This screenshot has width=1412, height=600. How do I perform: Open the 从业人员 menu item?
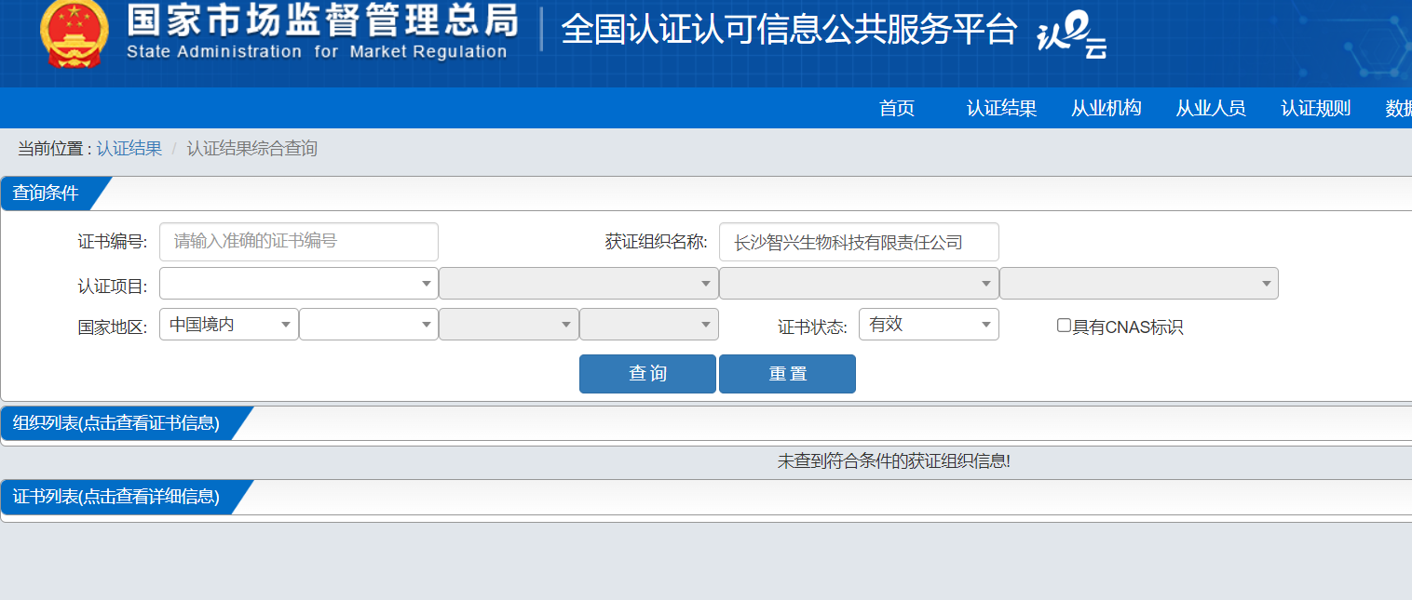click(1210, 108)
